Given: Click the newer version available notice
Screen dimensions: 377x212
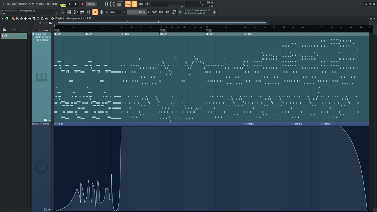Looking at the screenshot, I should tap(197, 12).
